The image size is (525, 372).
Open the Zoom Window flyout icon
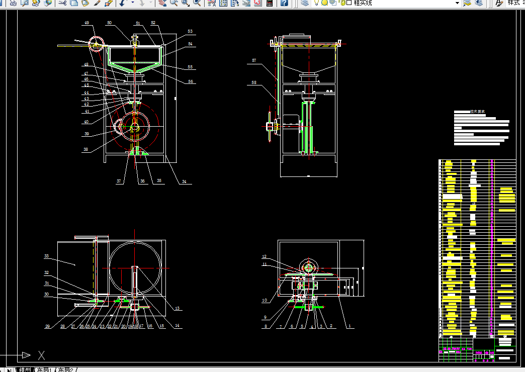tap(185, 3)
